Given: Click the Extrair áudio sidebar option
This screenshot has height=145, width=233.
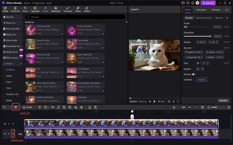Looking at the screenshot, I should click(12, 40).
